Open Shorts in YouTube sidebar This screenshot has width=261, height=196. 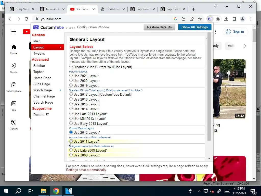click(x=14, y=68)
